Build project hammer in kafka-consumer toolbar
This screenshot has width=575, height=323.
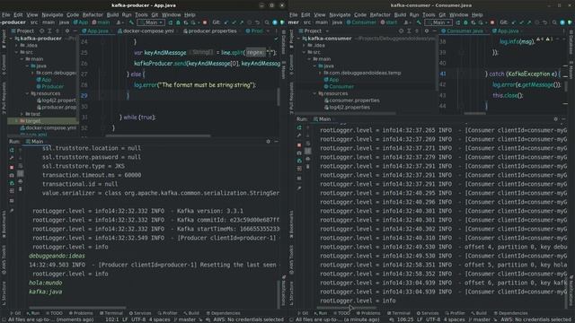point(420,22)
